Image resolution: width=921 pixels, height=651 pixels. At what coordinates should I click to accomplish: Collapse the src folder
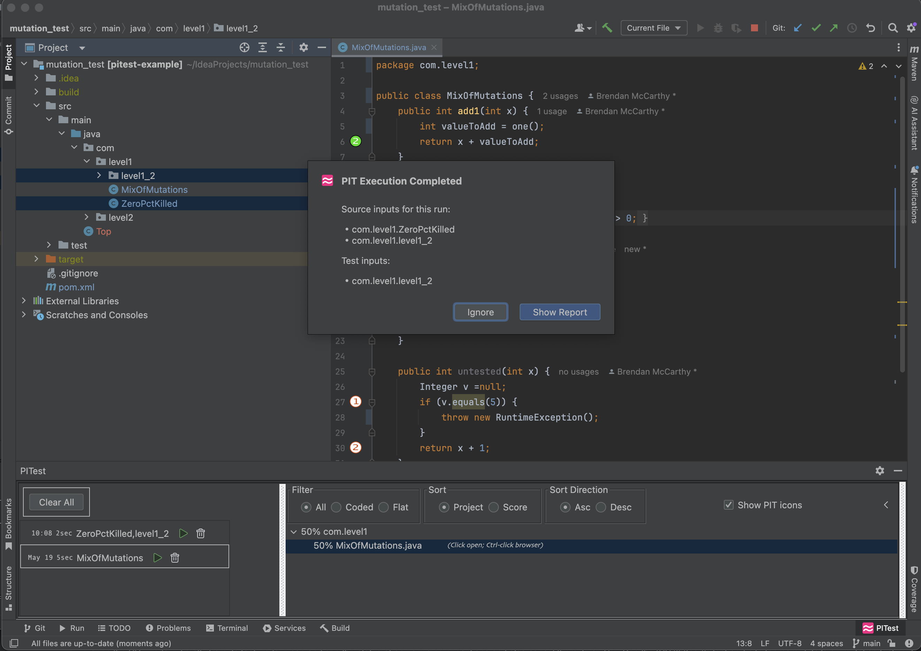(37, 105)
